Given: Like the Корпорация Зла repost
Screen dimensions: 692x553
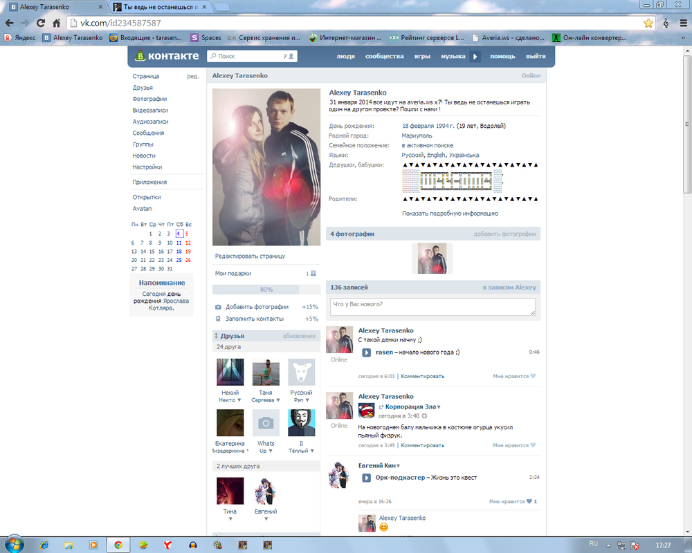Looking at the screenshot, I should click(532, 445).
